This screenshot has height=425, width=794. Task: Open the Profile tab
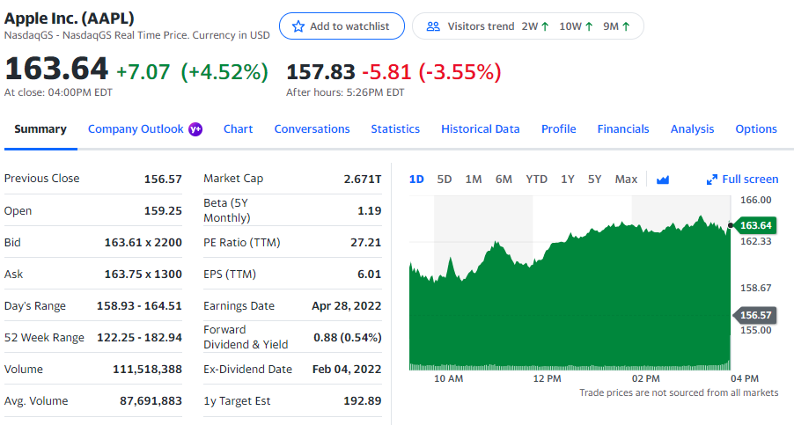click(x=559, y=129)
